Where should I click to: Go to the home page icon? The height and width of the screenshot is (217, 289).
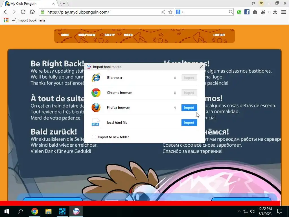click(32, 12)
